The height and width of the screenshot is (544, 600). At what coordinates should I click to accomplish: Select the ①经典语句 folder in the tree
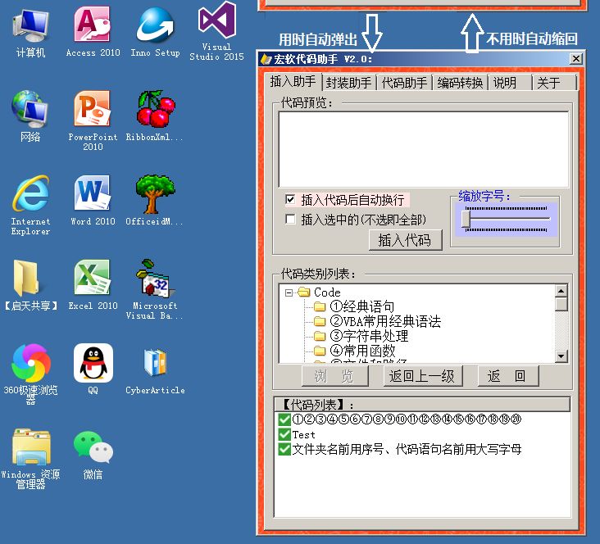[361, 307]
